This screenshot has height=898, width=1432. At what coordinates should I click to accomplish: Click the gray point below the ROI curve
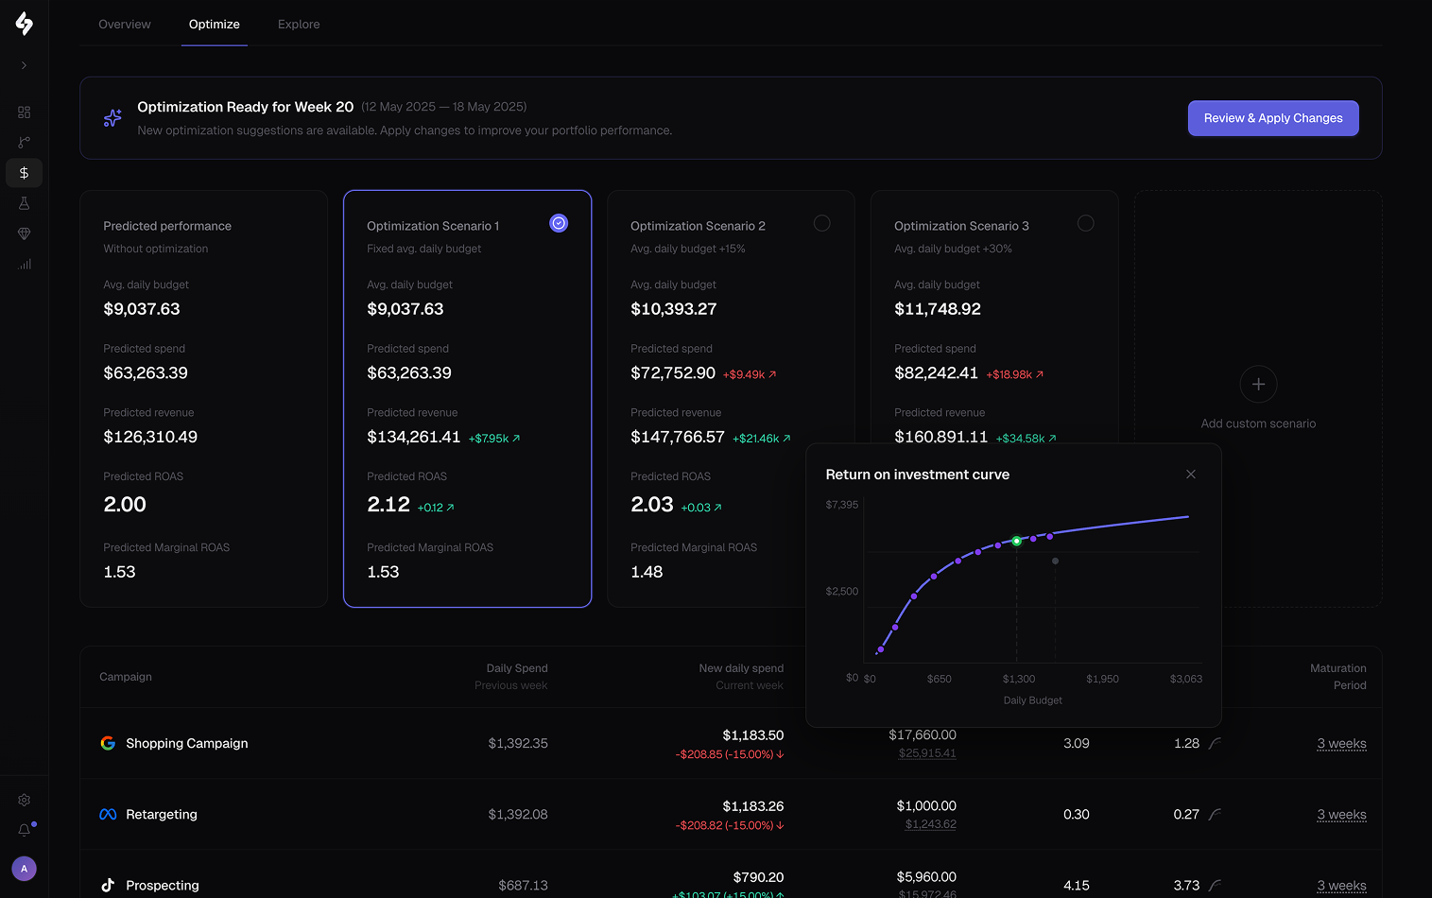[x=1055, y=561]
